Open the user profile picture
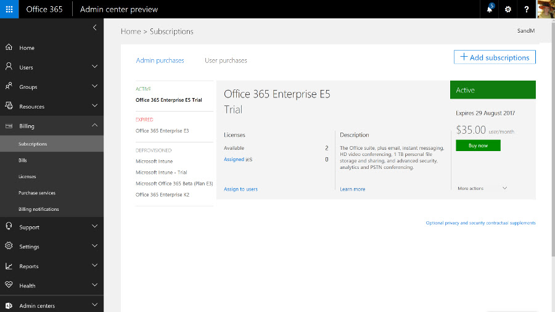Viewport: 555px width, 312px height. pyautogui.click(x=546, y=9)
